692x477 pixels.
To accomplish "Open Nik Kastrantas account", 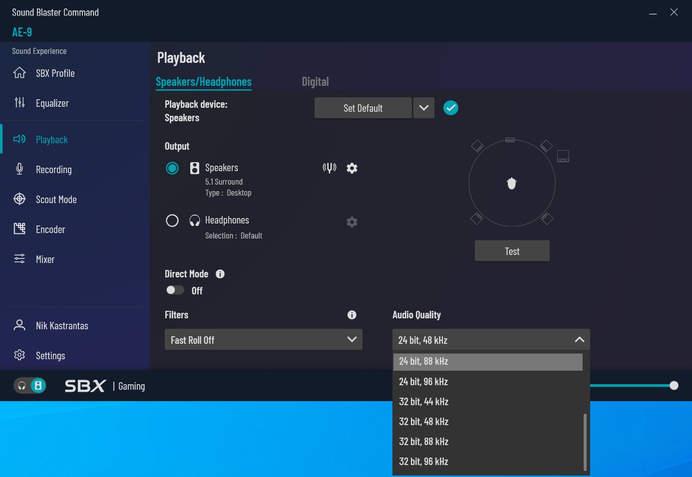I will pos(62,326).
